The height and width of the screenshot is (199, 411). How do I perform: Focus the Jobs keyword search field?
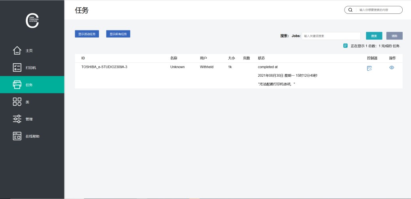[331, 36]
